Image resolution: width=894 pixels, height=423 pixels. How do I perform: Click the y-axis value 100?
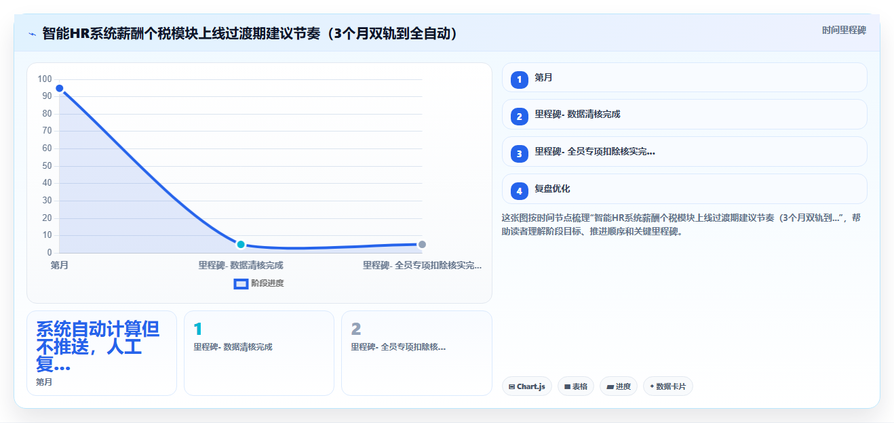click(x=45, y=79)
